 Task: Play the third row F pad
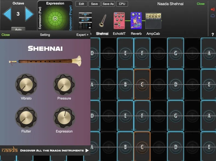click(x=142, y=116)
